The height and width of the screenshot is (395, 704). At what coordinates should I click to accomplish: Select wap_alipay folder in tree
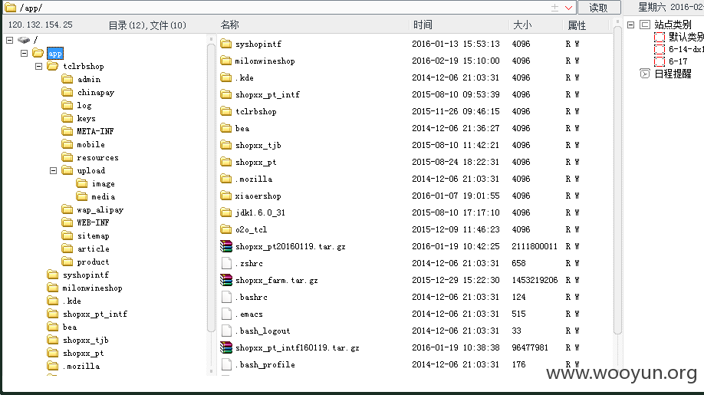click(100, 209)
